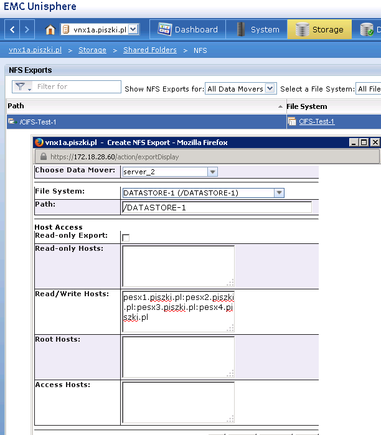Grab the Root Hosts resize handle
The width and height of the screenshot is (381, 435).
pyautogui.click(x=230, y=373)
